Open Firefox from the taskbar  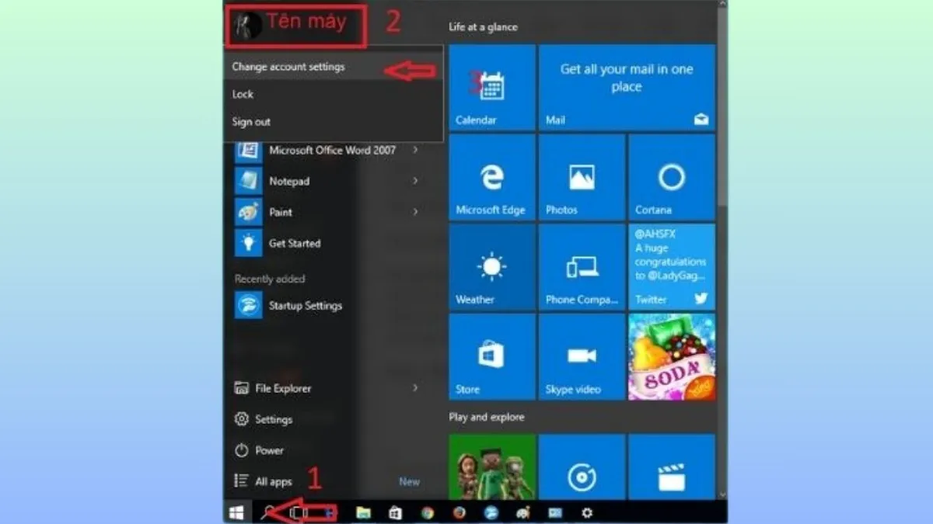point(459,512)
